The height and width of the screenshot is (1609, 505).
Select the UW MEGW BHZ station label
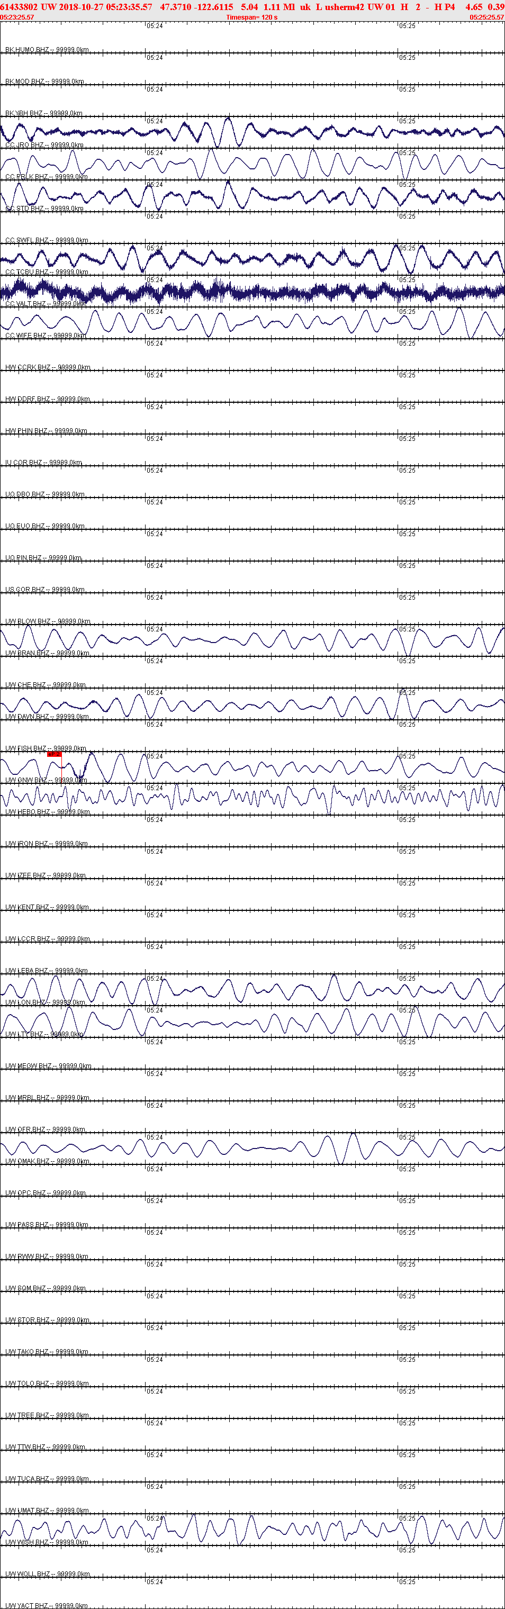(x=48, y=1066)
